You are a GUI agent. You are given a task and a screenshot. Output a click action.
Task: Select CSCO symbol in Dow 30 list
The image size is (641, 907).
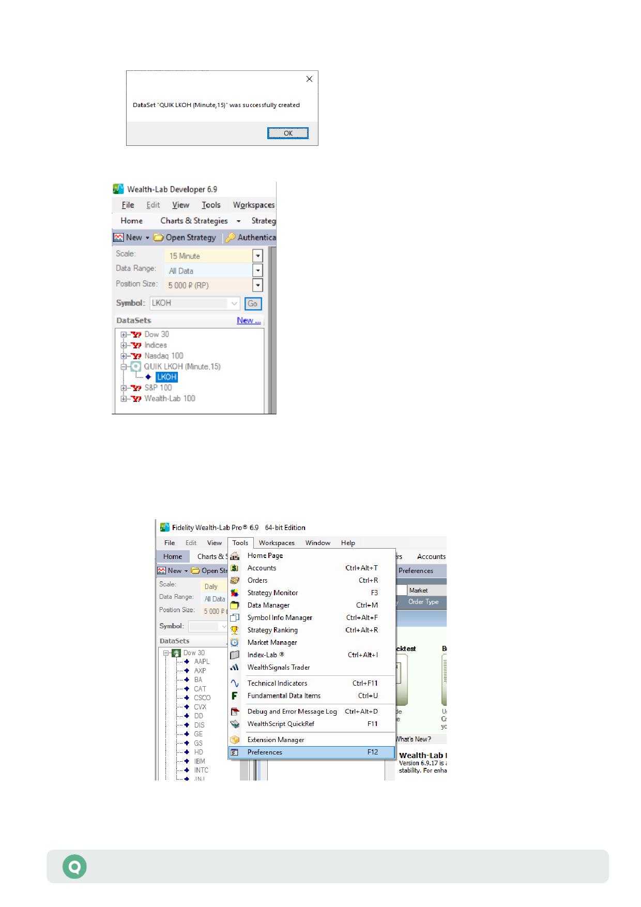(202, 698)
